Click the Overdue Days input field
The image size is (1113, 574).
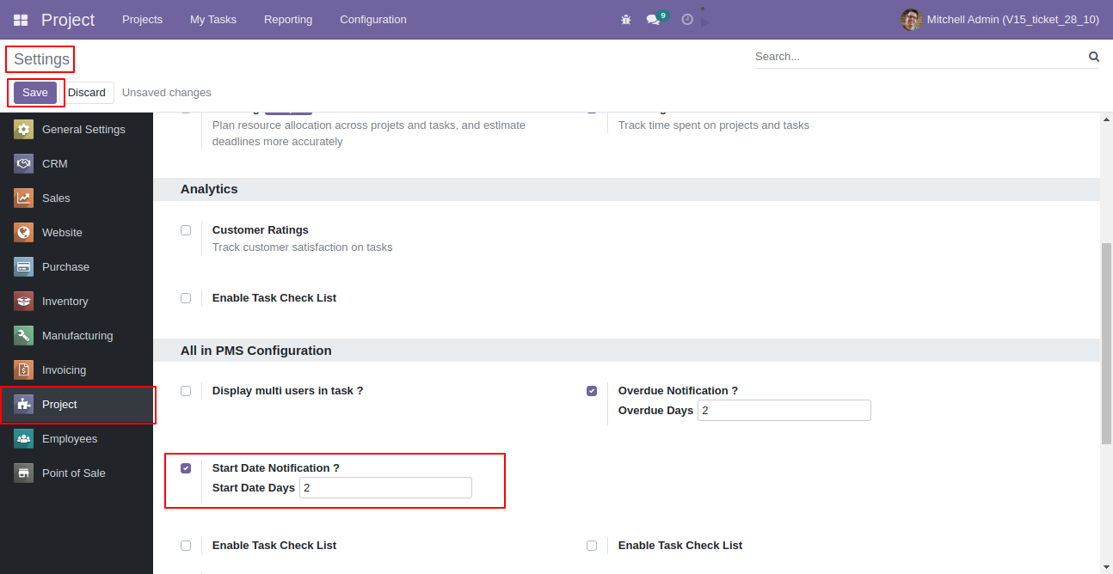point(784,411)
